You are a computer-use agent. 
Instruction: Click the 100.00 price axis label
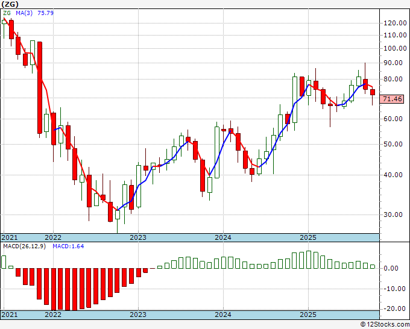click(x=395, y=48)
